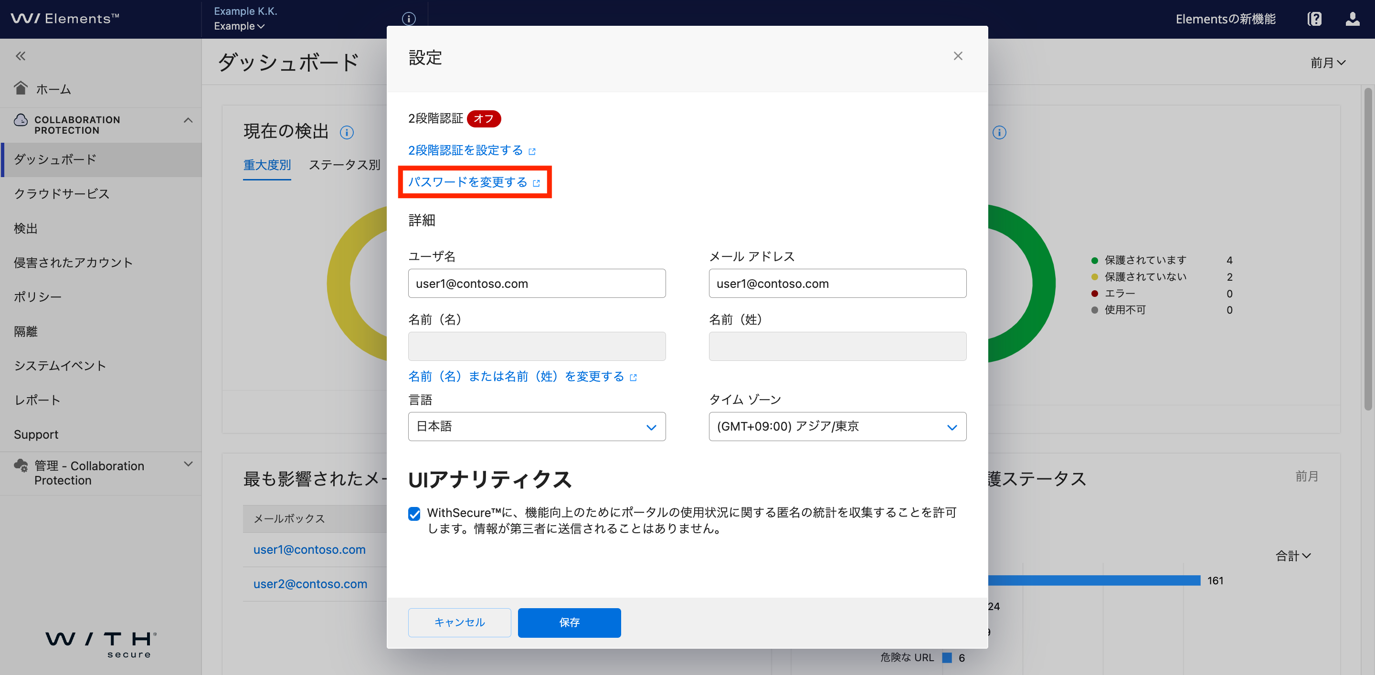
Task: Uncheck the UI analytics consent checkbox
Action: (414, 514)
